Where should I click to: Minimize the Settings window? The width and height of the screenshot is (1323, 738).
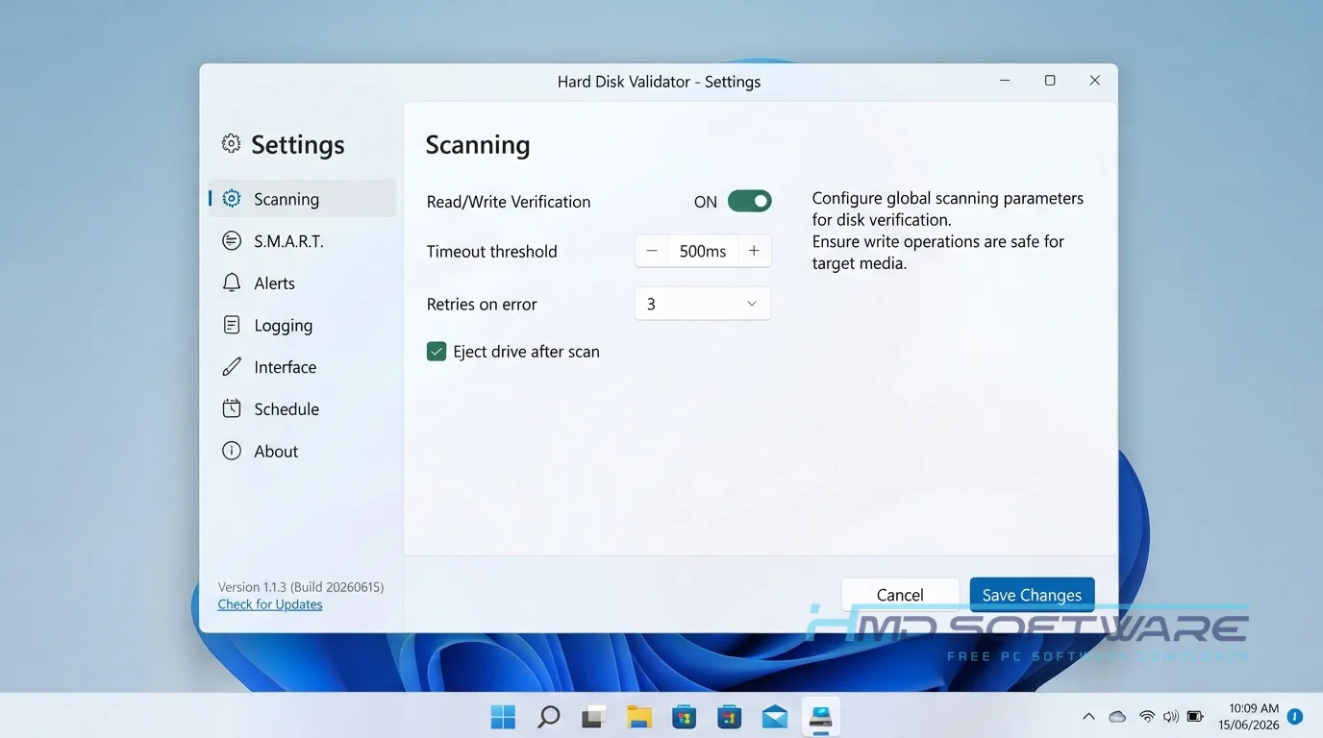[1005, 81]
